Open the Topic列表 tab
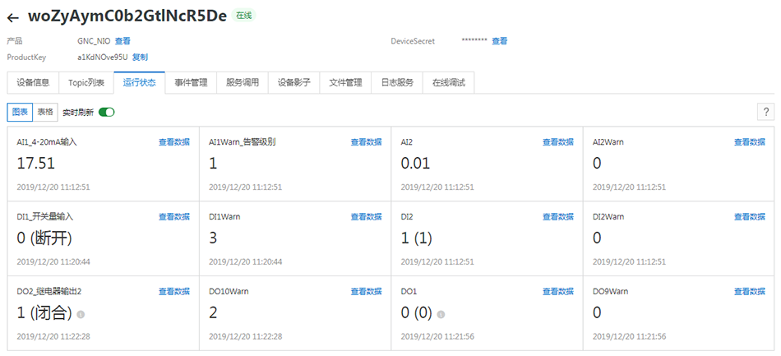 (x=86, y=82)
